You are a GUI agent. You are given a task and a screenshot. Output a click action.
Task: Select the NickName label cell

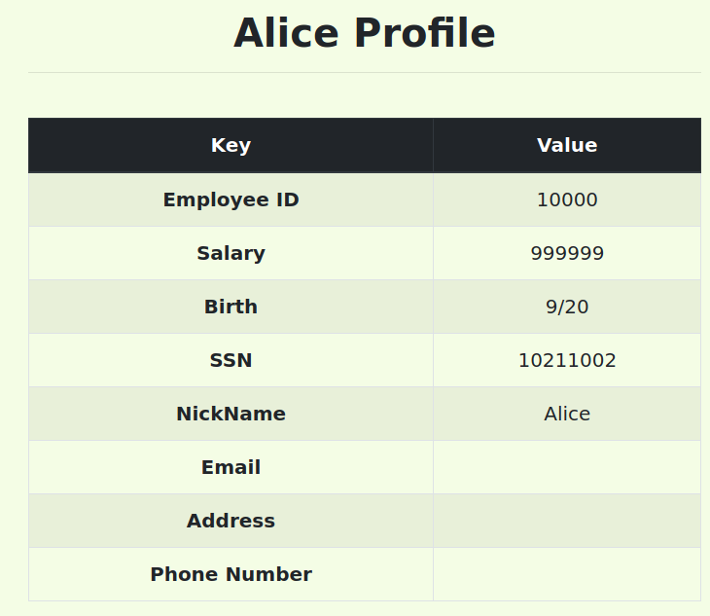tap(231, 415)
